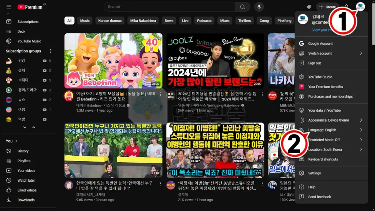Open the hamburger guide menu

pyautogui.click(x=9, y=7)
